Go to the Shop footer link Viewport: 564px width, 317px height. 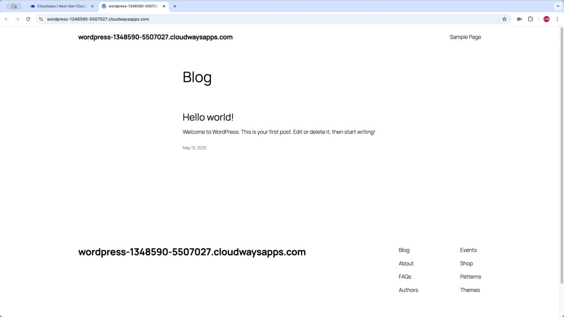466,263
